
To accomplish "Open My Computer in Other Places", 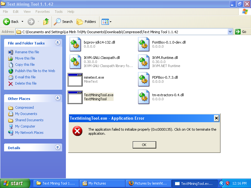I will (x=25, y=126).
